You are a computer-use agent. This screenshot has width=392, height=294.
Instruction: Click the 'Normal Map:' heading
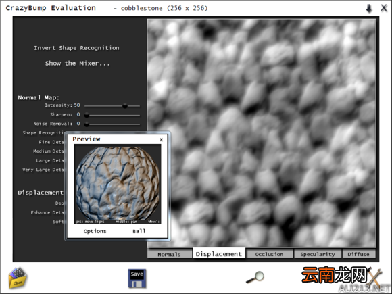tap(39, 97)
